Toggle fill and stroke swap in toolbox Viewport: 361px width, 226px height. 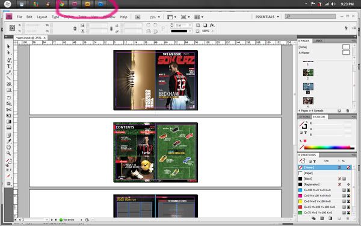point(10,160)
